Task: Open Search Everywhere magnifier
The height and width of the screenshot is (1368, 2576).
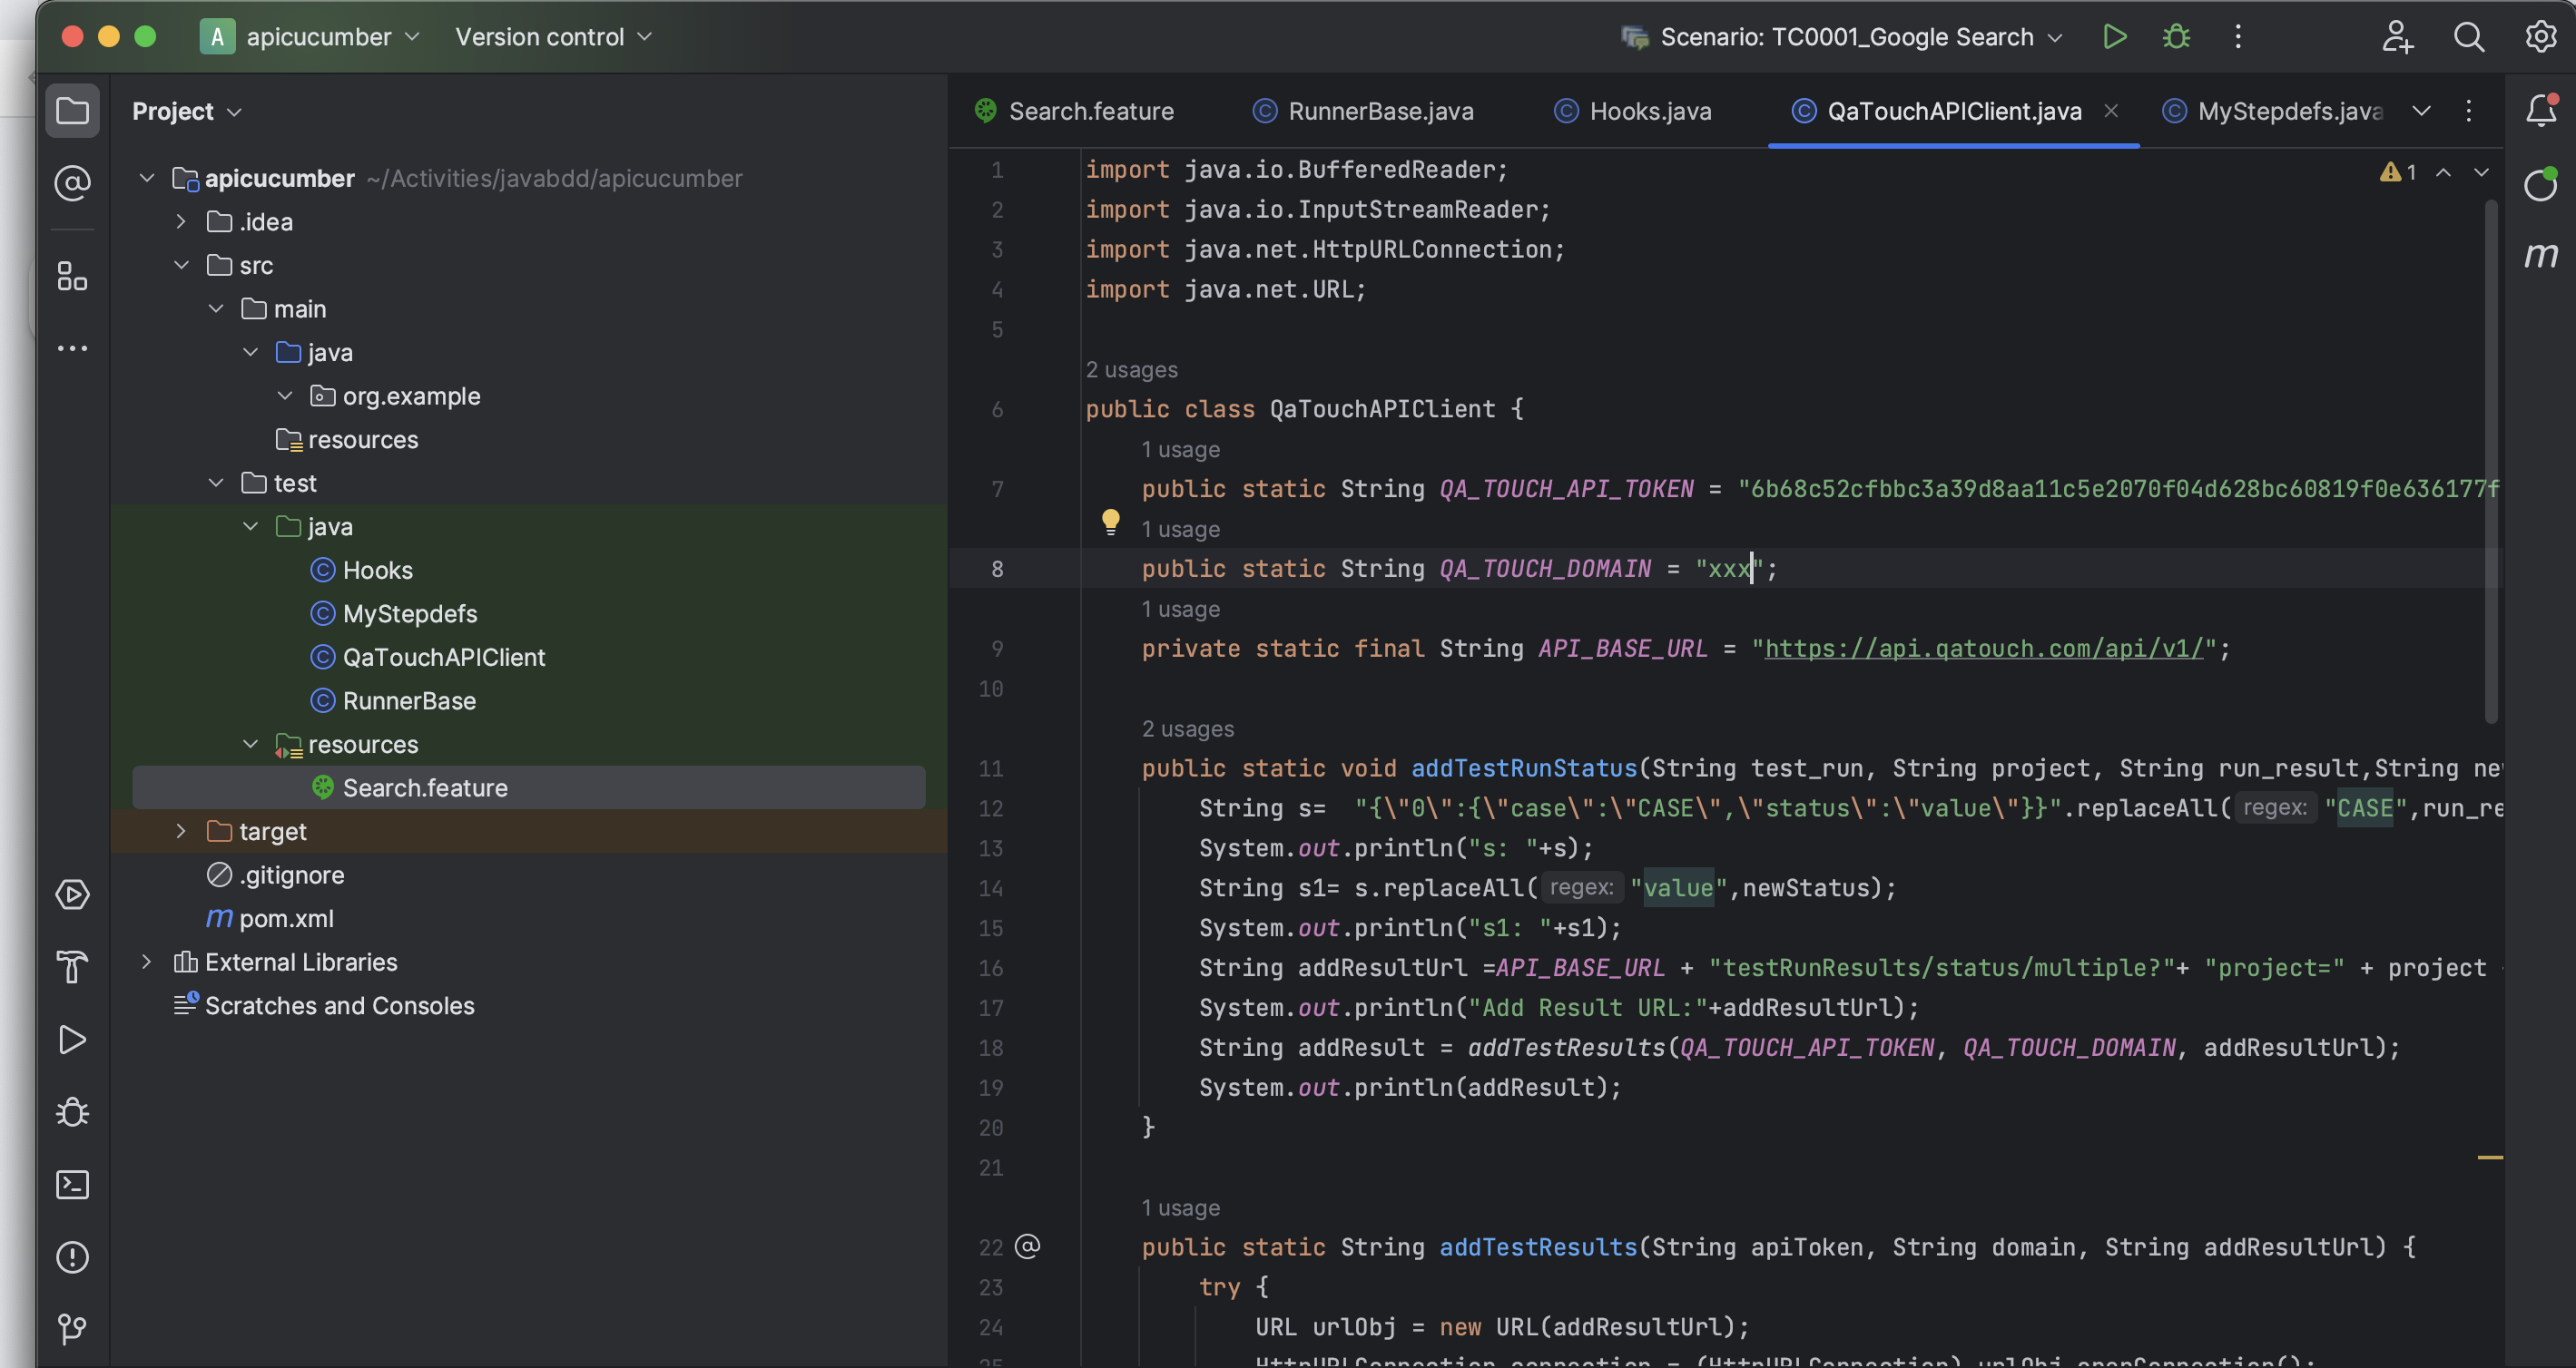Action: click(2469, 37)
